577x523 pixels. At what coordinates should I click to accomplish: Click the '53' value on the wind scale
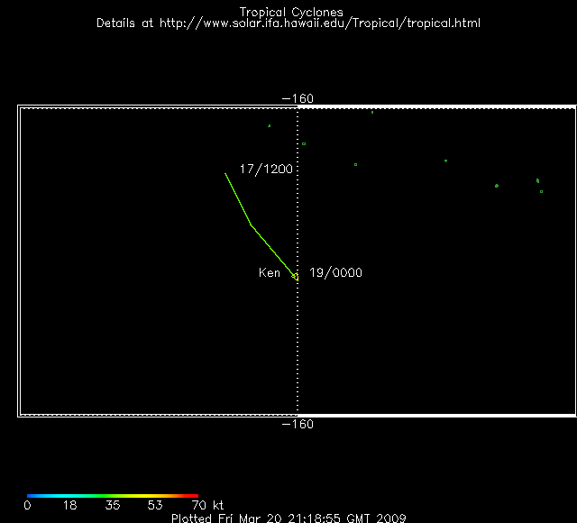click(155, 505)
